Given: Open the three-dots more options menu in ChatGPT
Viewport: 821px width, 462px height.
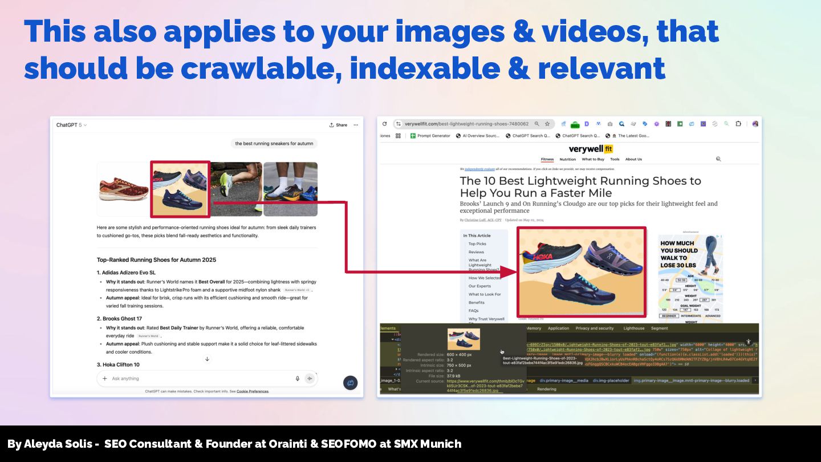Looking at the screenshot, I should (x=356, y=125).
